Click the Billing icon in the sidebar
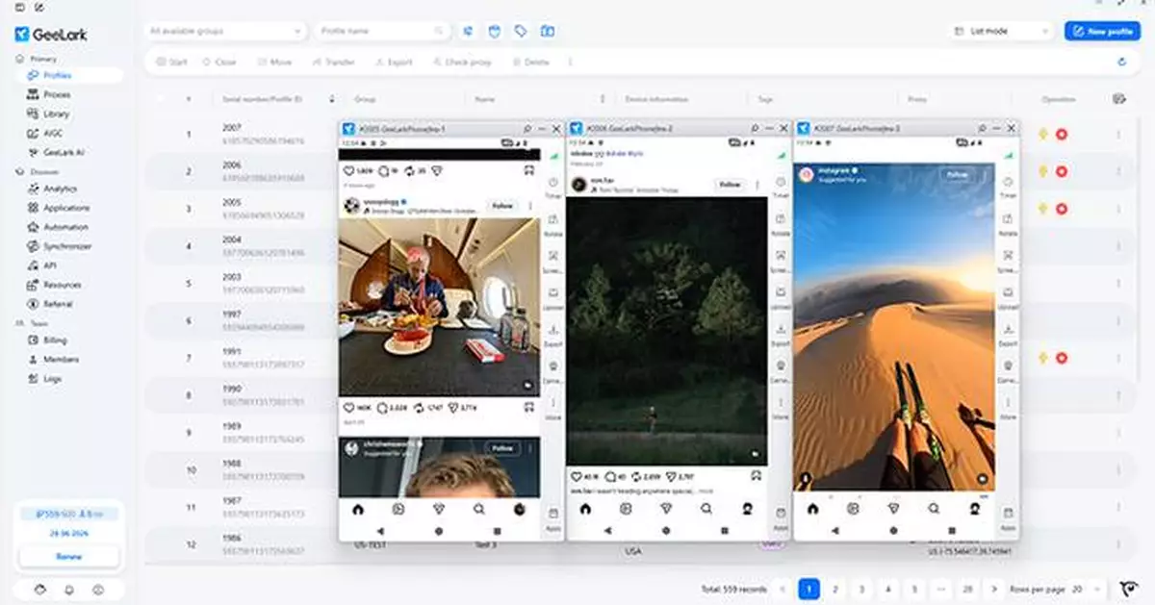 click(x=33, y=340)
